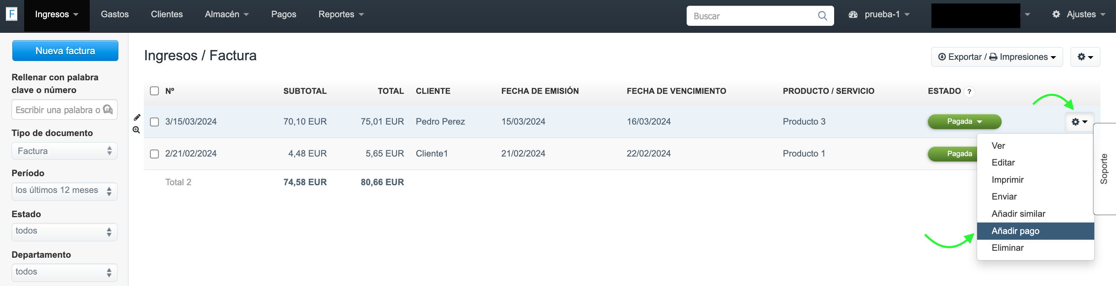
Task: Sort by FECHA DE VENCIMIENTO column header
Action: click(x=676, y=91)
